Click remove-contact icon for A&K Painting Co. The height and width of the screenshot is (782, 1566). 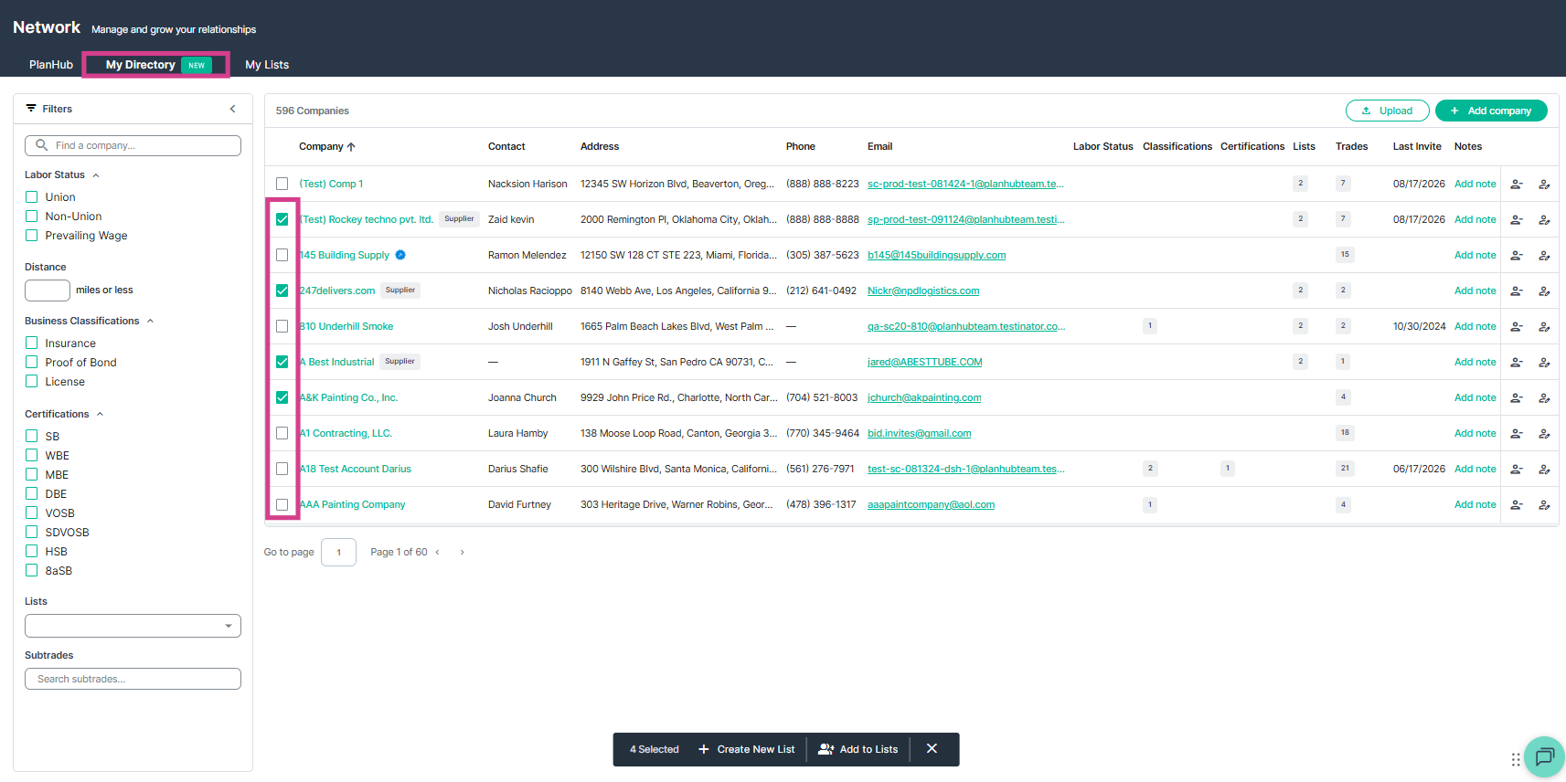(1516, 398)
